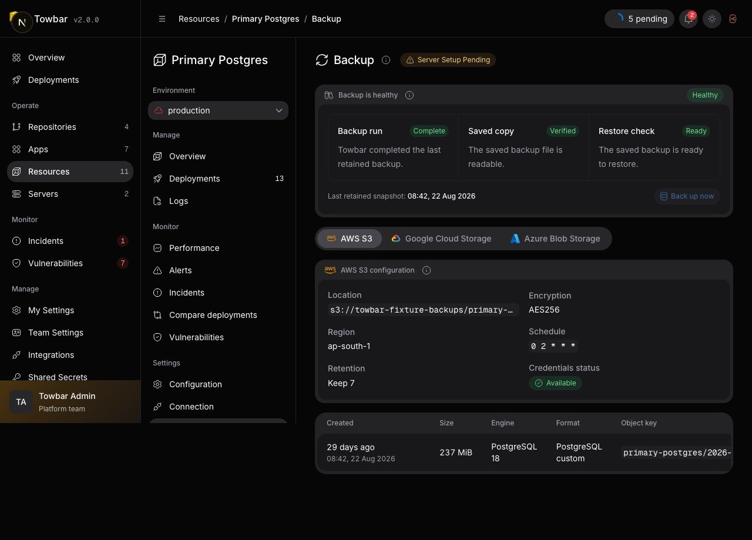Open the Towbar Admin profile card
752x540 pixels.
point(70,402)
